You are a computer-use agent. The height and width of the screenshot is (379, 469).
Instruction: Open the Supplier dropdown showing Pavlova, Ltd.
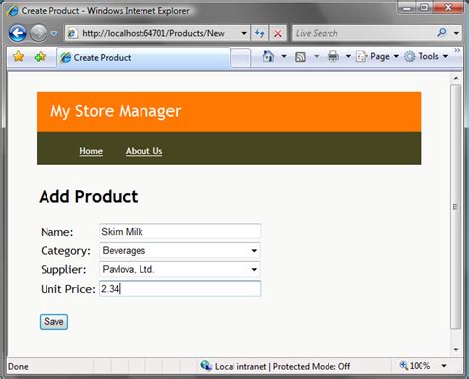point(180,269)
